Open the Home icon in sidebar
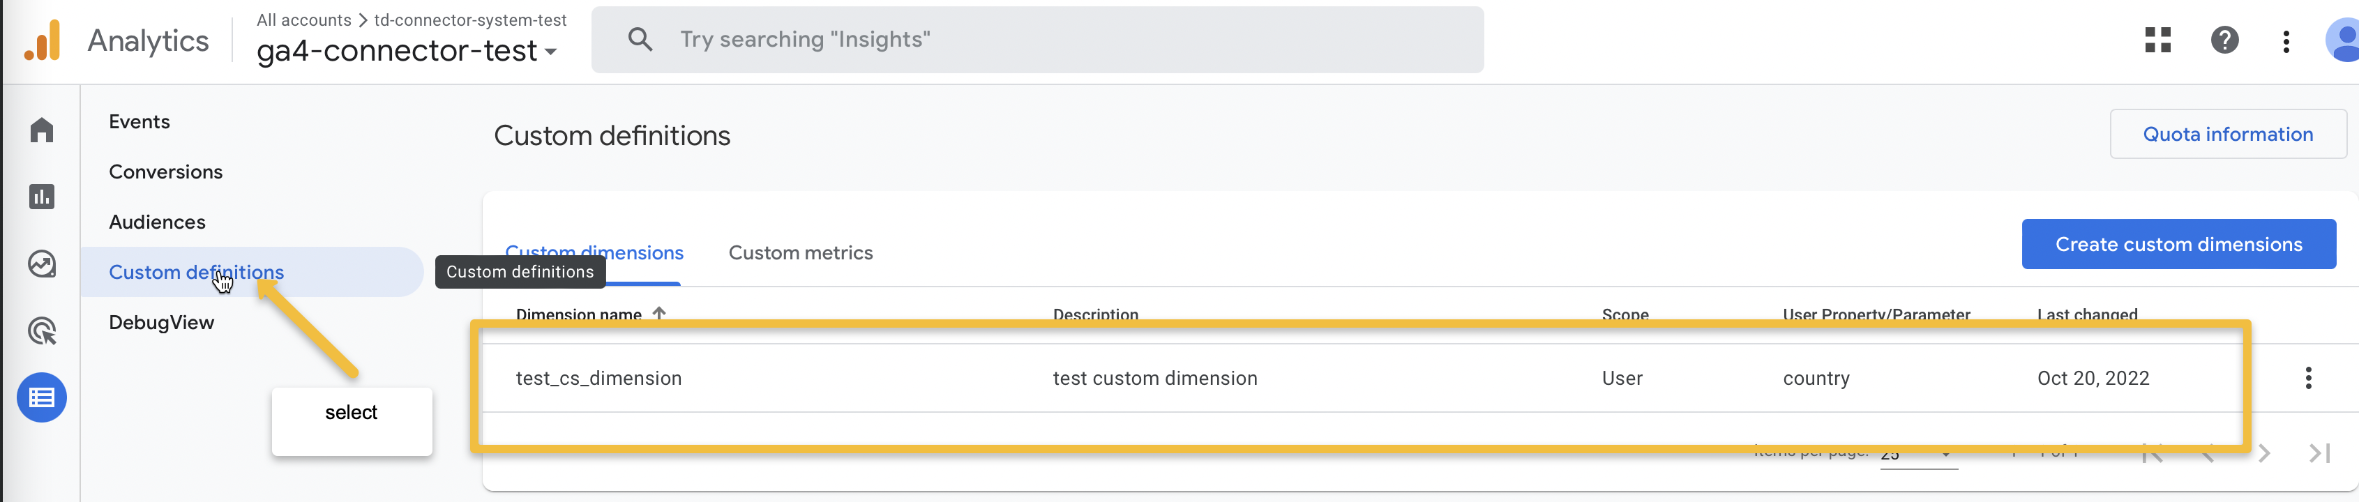This screenshot has width=2359, height=502. pos(41,130)
